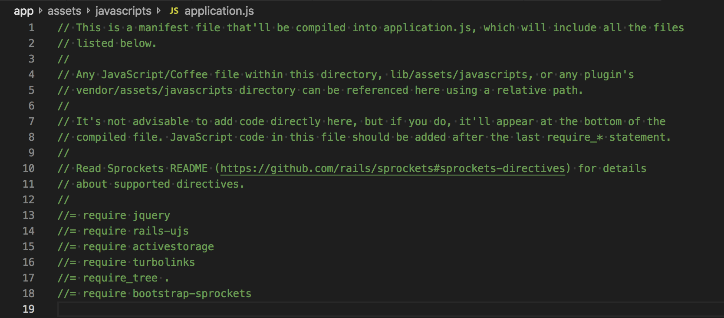Click the activestorage require entry
The image size is (724, 318).
173,247
